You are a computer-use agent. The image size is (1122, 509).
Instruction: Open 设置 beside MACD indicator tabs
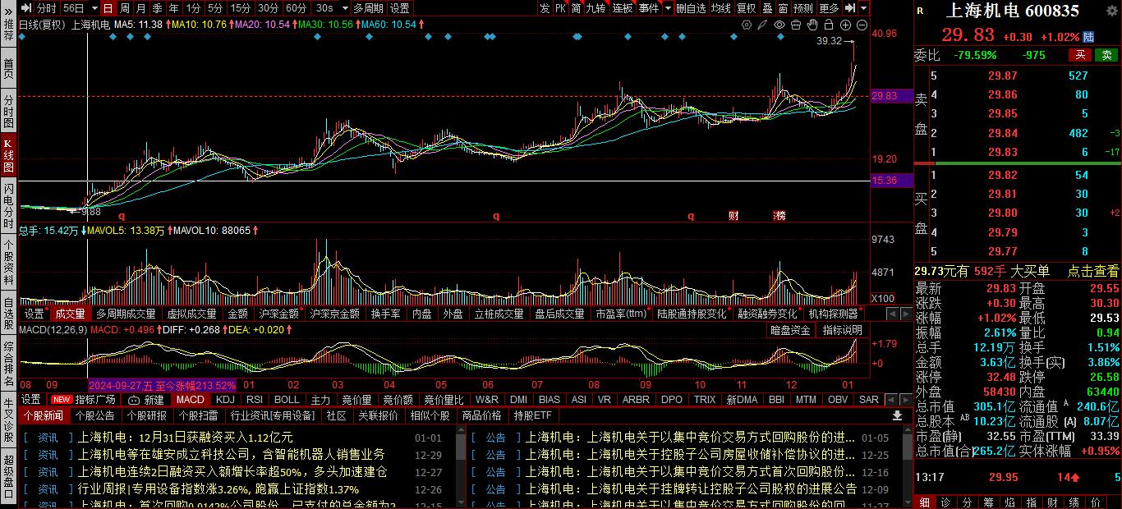(31, 400)
